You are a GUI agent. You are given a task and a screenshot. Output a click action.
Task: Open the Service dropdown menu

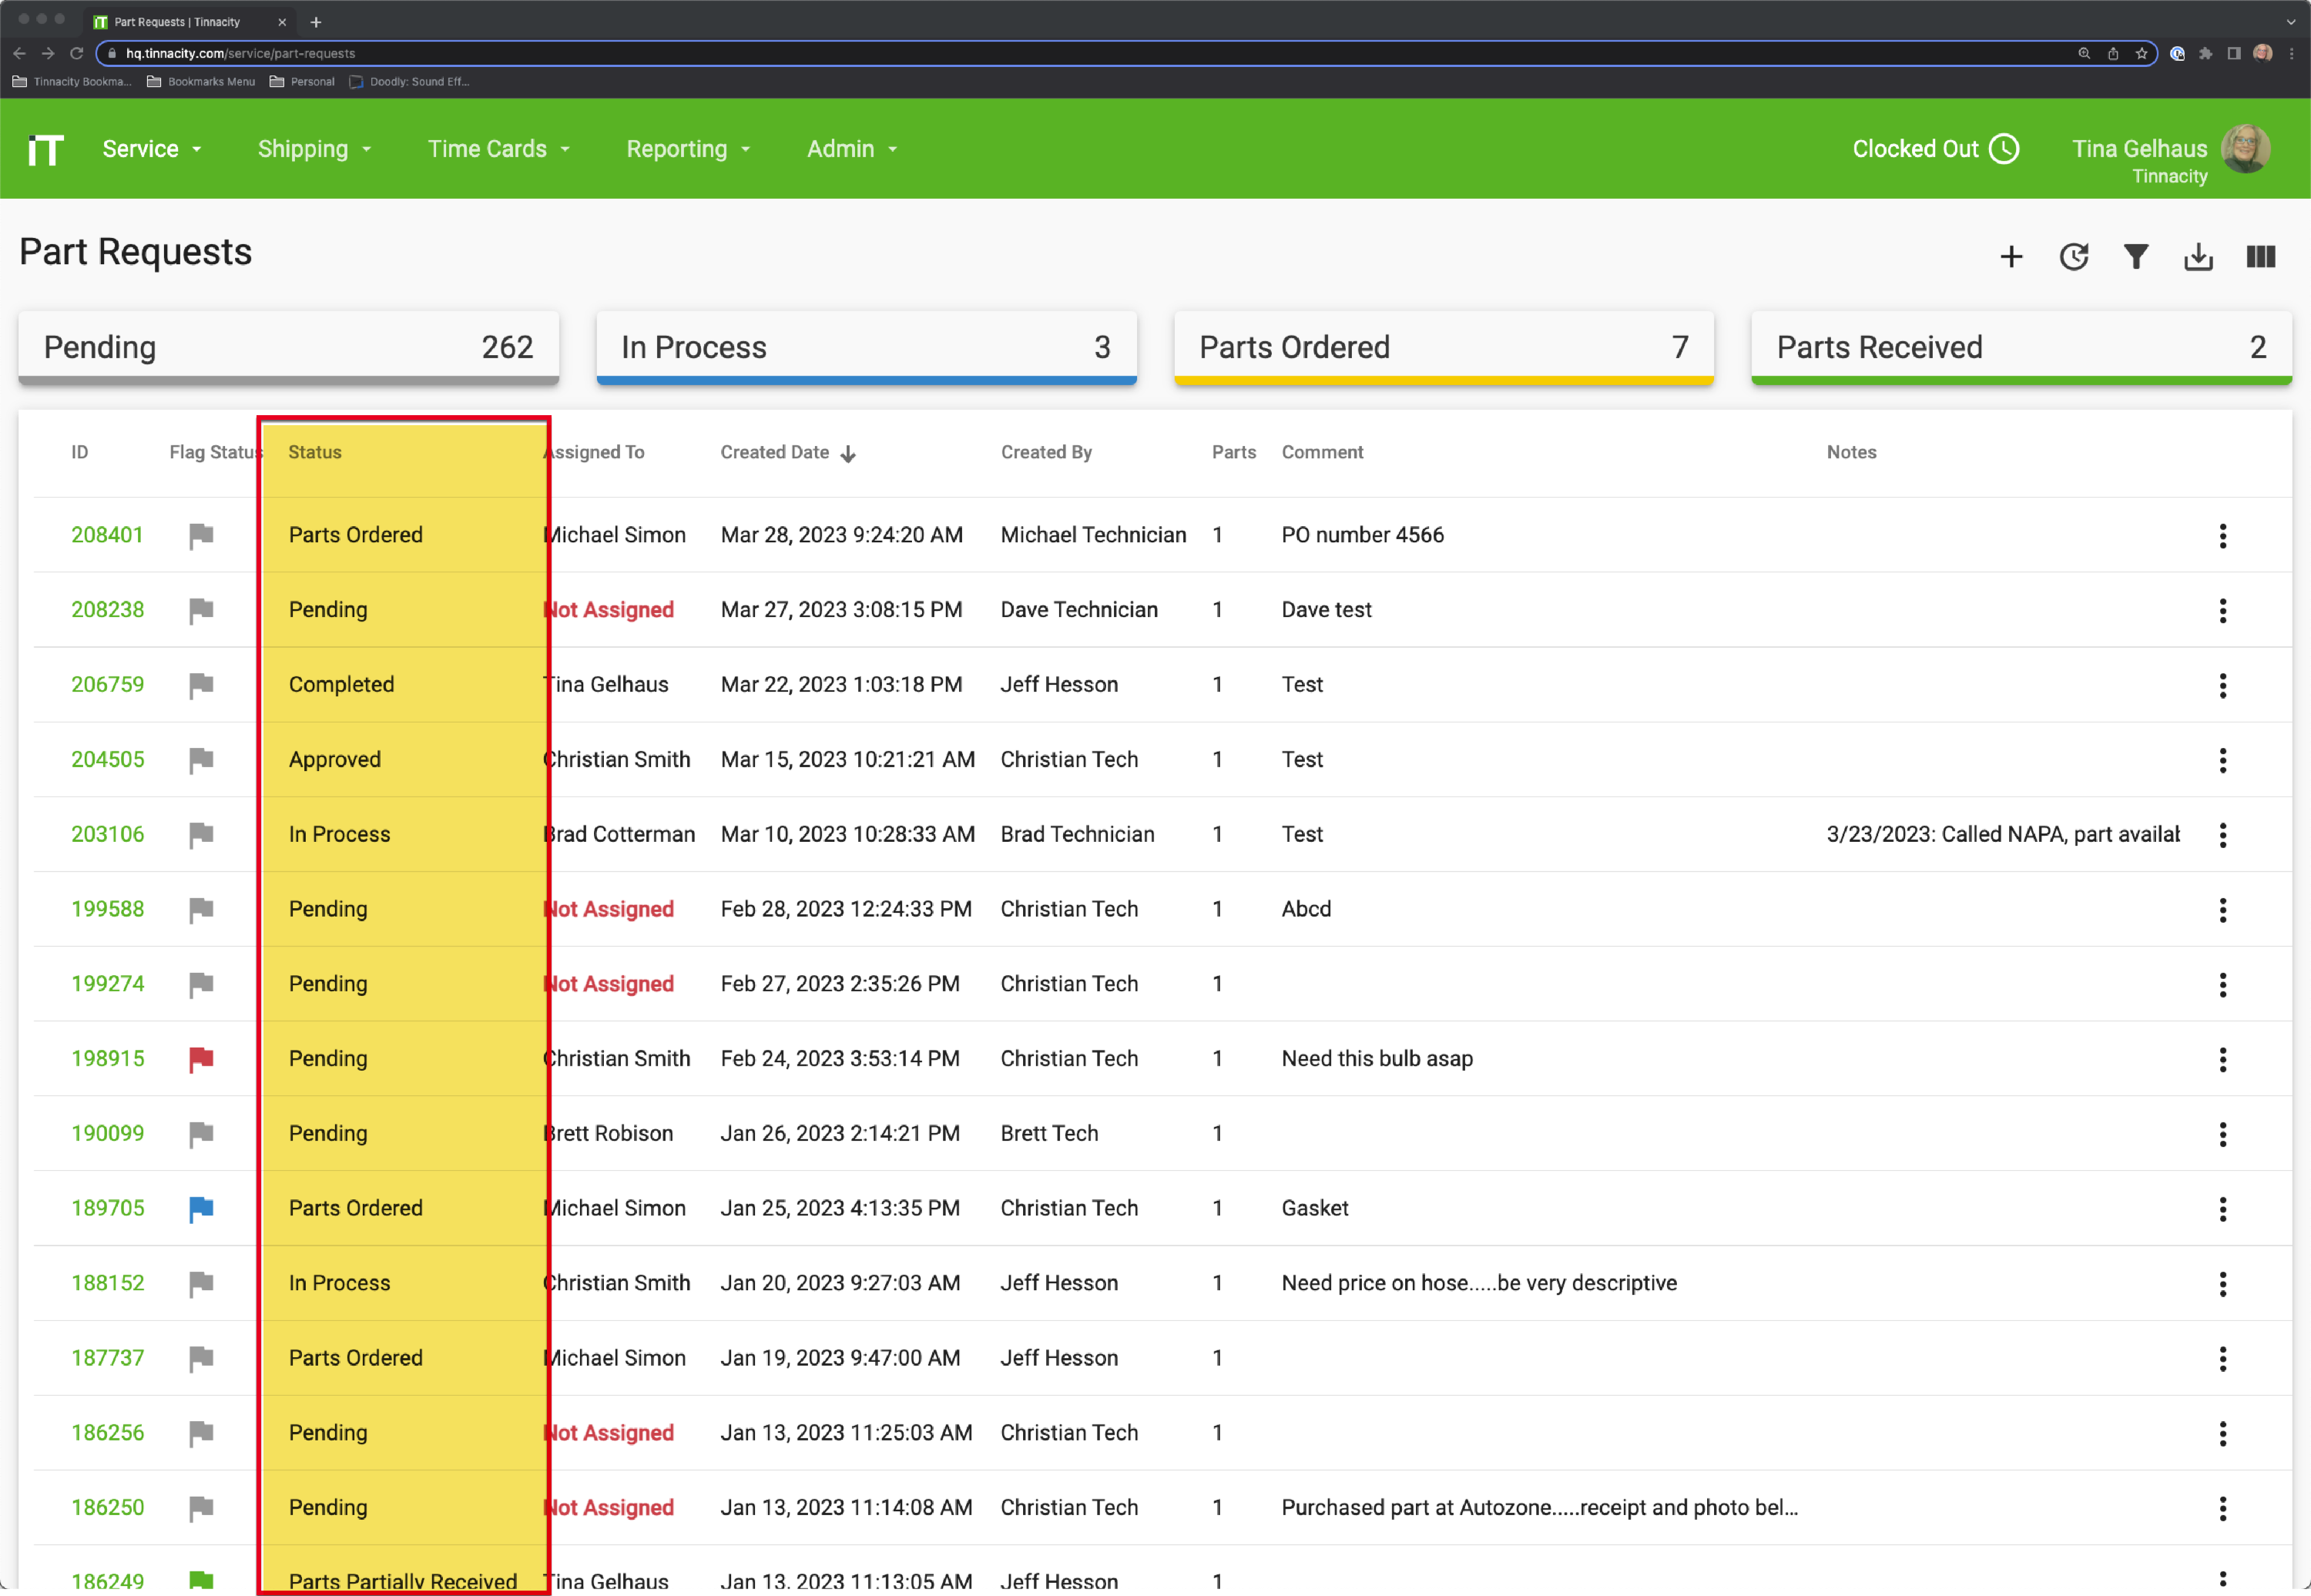(x=150, y=149)
